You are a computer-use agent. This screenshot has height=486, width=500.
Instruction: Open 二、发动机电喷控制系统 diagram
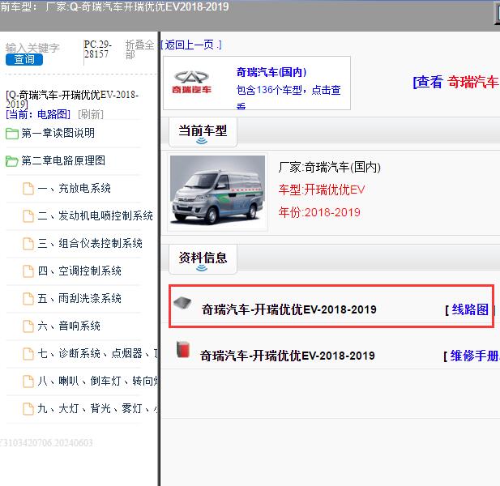click(x=95, y=215)
